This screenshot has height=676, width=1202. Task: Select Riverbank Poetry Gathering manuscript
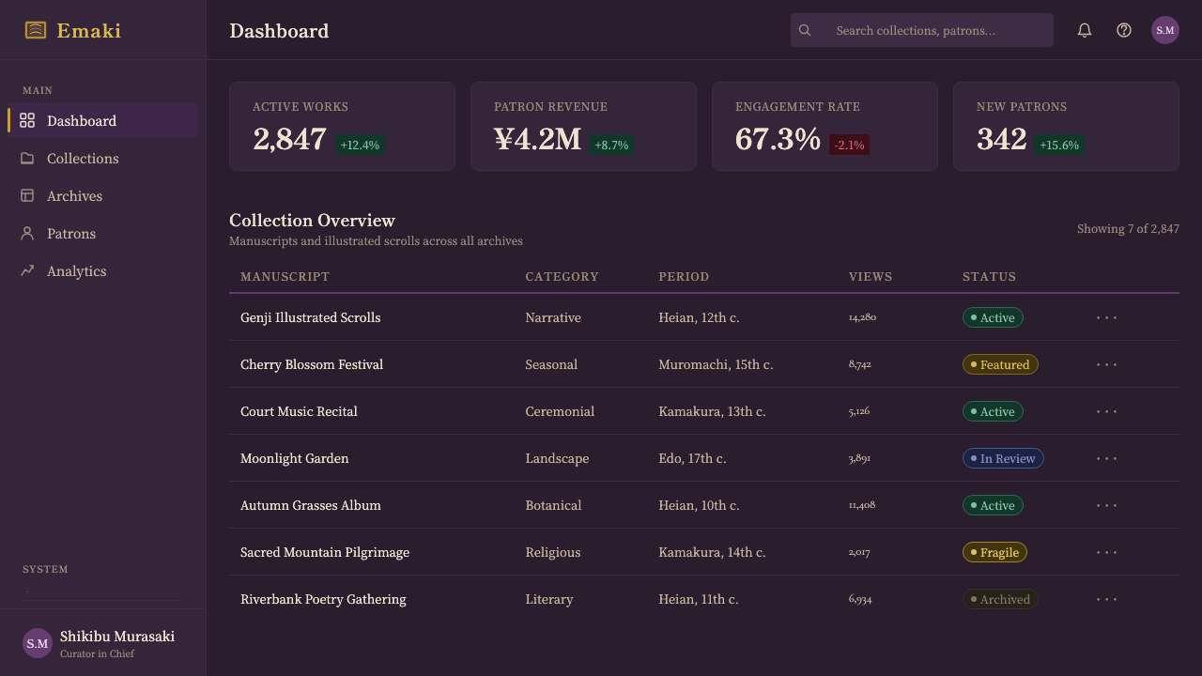tap(323, 599)
